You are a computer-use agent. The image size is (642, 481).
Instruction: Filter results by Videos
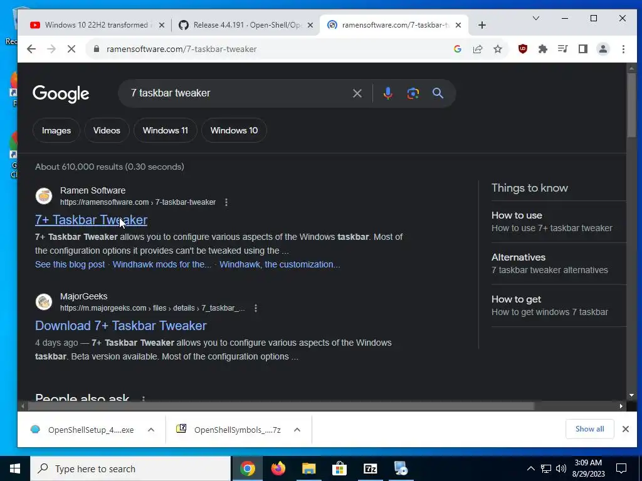107,130
